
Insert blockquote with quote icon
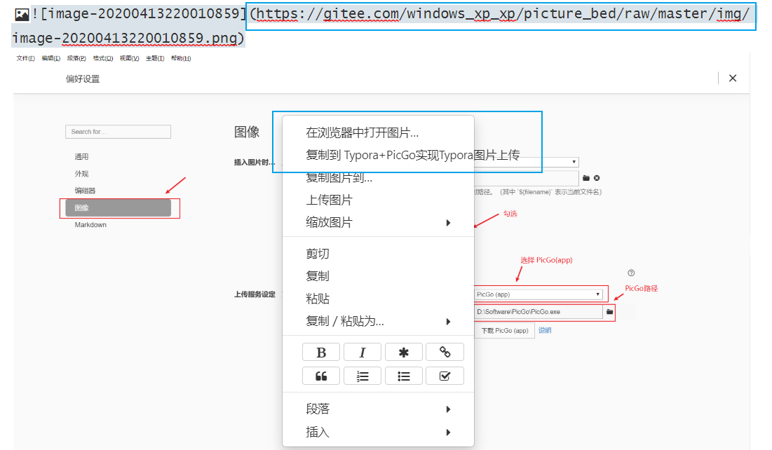click(321, 376)
